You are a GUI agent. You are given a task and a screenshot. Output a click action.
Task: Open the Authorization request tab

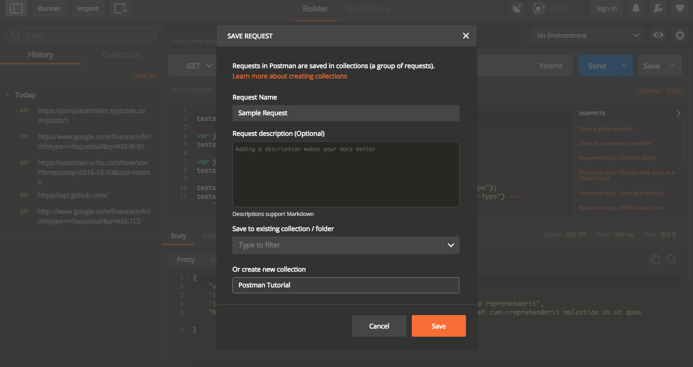(191, 90)
